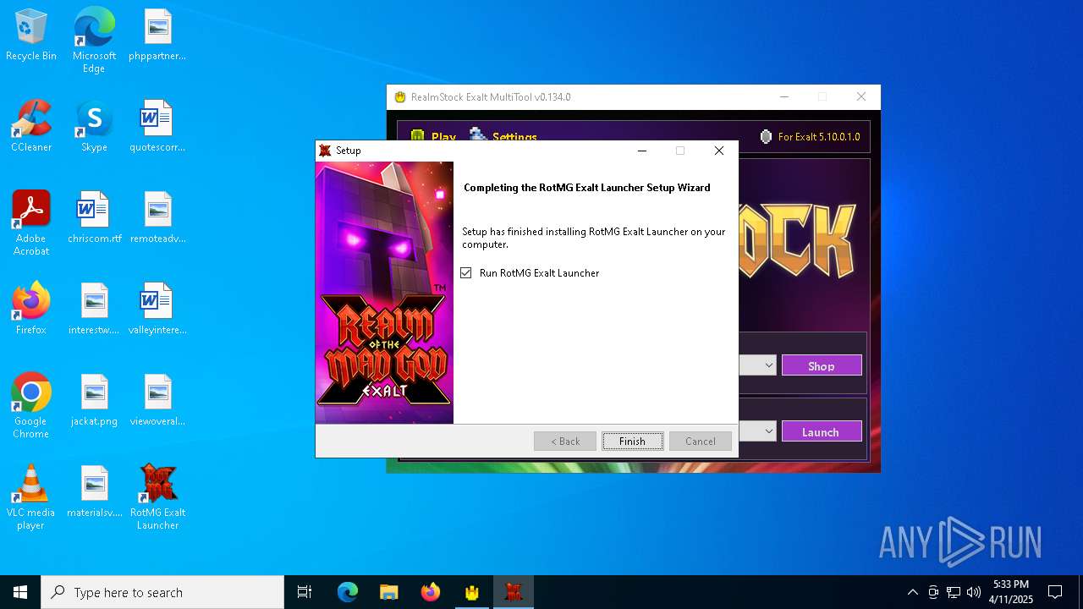Open the RotMG Exalt Launcher desktop shortcut
The image size is (1083, 609).
(157, 497)
